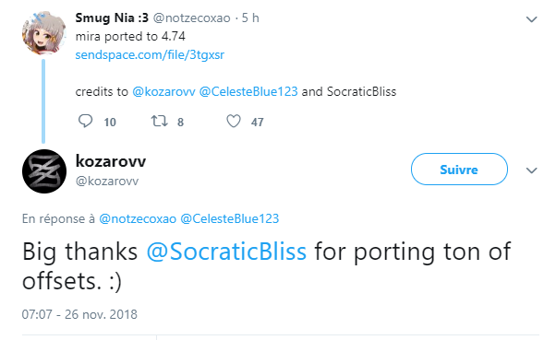Click the gray @notzecoxao handle by Smug Nia
Viewport: 556px width, 340px height.
(191, 18)
